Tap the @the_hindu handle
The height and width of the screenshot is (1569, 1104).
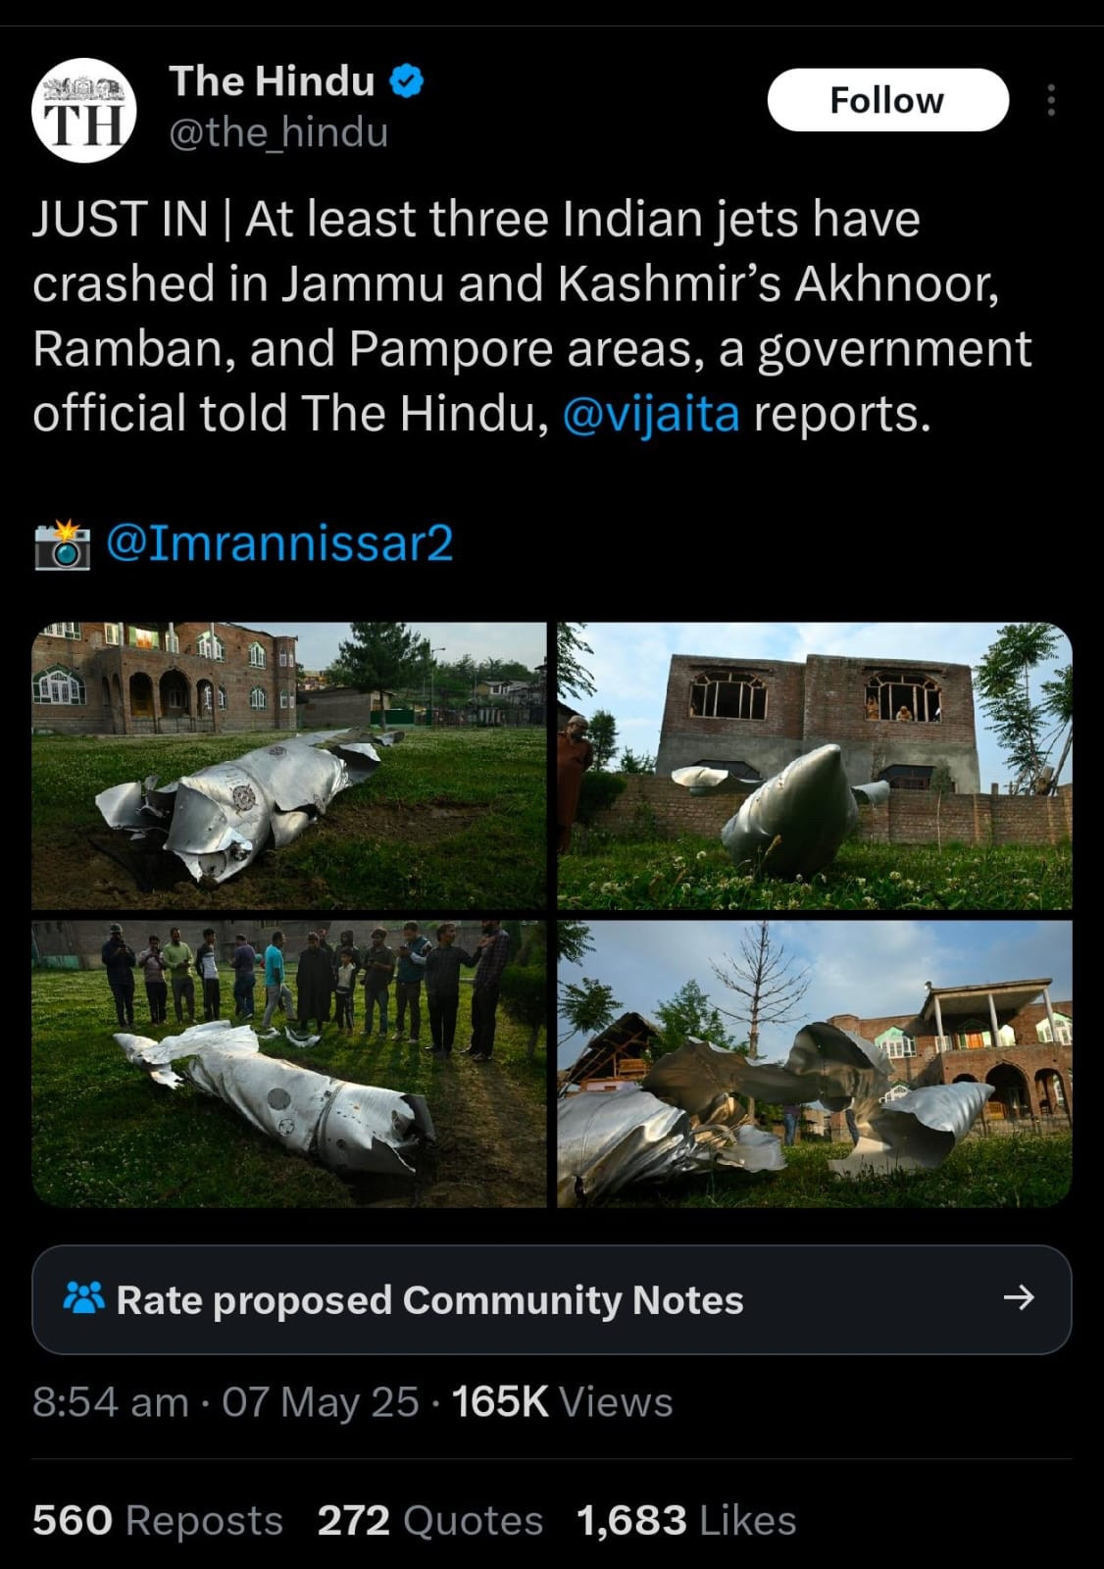pos(278,132)
